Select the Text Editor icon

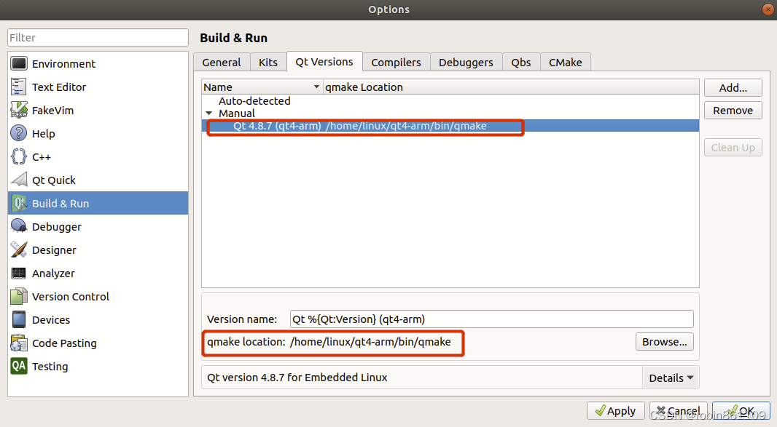pyautogui.click(x=19, y=87)
